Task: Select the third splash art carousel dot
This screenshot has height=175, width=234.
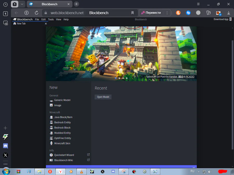Action: coord(123,78)
